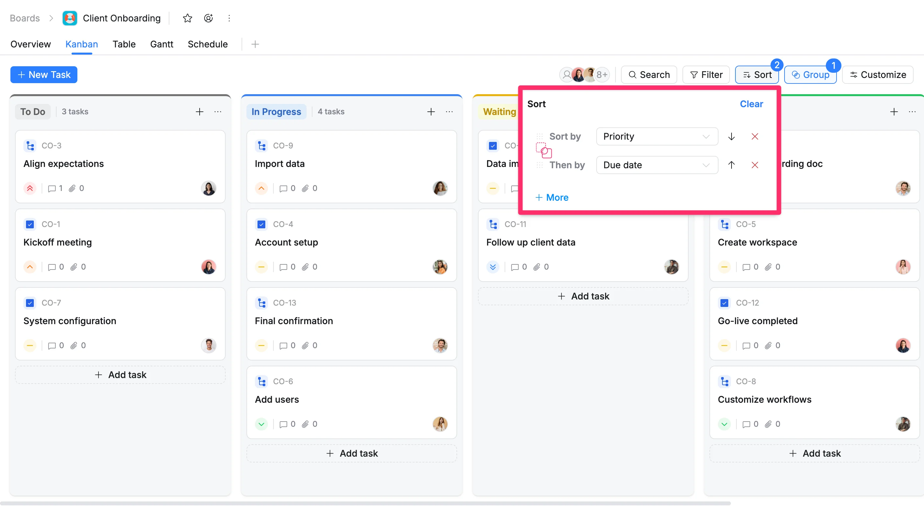Open In Progress column more options
924x506 pixels.
[449, 112]
